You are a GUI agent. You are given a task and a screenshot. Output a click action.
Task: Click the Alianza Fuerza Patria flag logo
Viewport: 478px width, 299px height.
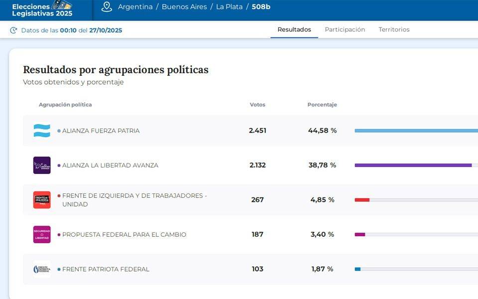(x=42, y=131)
